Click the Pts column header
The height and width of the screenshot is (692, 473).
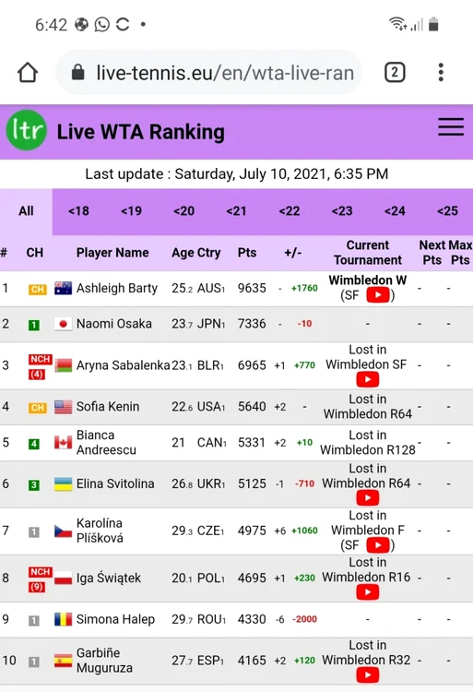(x=247, y=253)
